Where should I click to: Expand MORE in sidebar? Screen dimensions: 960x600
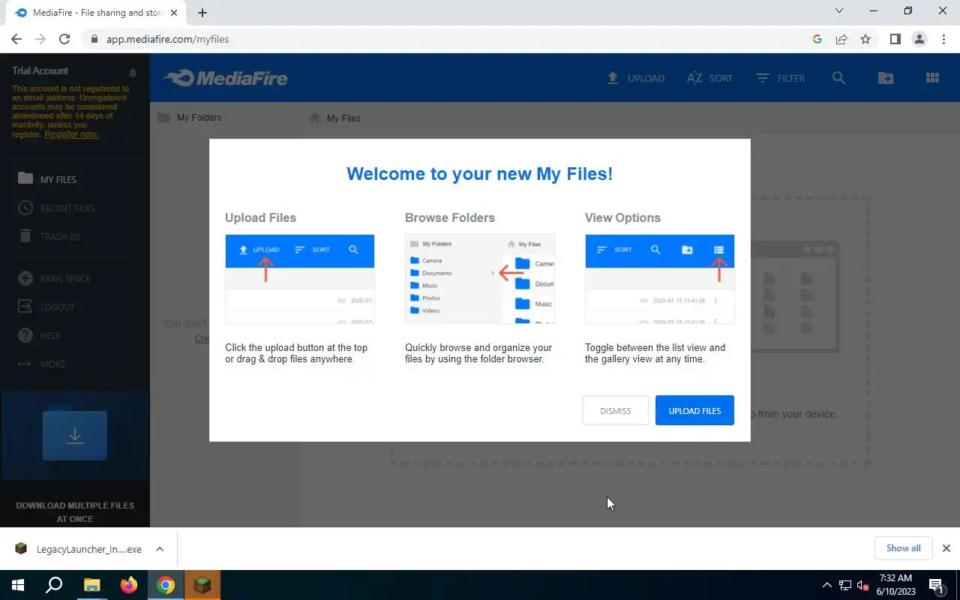point(41,364)
